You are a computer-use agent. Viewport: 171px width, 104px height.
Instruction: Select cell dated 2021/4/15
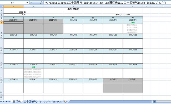coord(73,50)
